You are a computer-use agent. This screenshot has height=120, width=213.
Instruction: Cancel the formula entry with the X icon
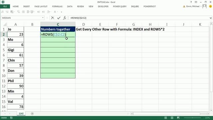point(53,18)
